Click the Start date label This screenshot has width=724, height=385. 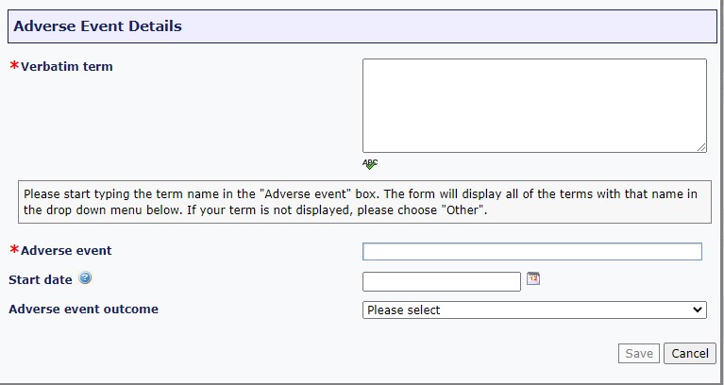(x=41, y=279)
